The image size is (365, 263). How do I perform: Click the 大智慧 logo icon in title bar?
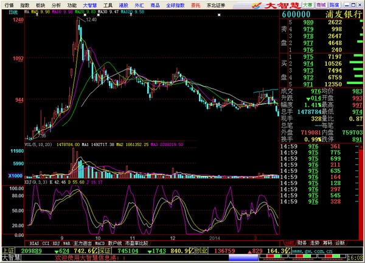(257, 5)
